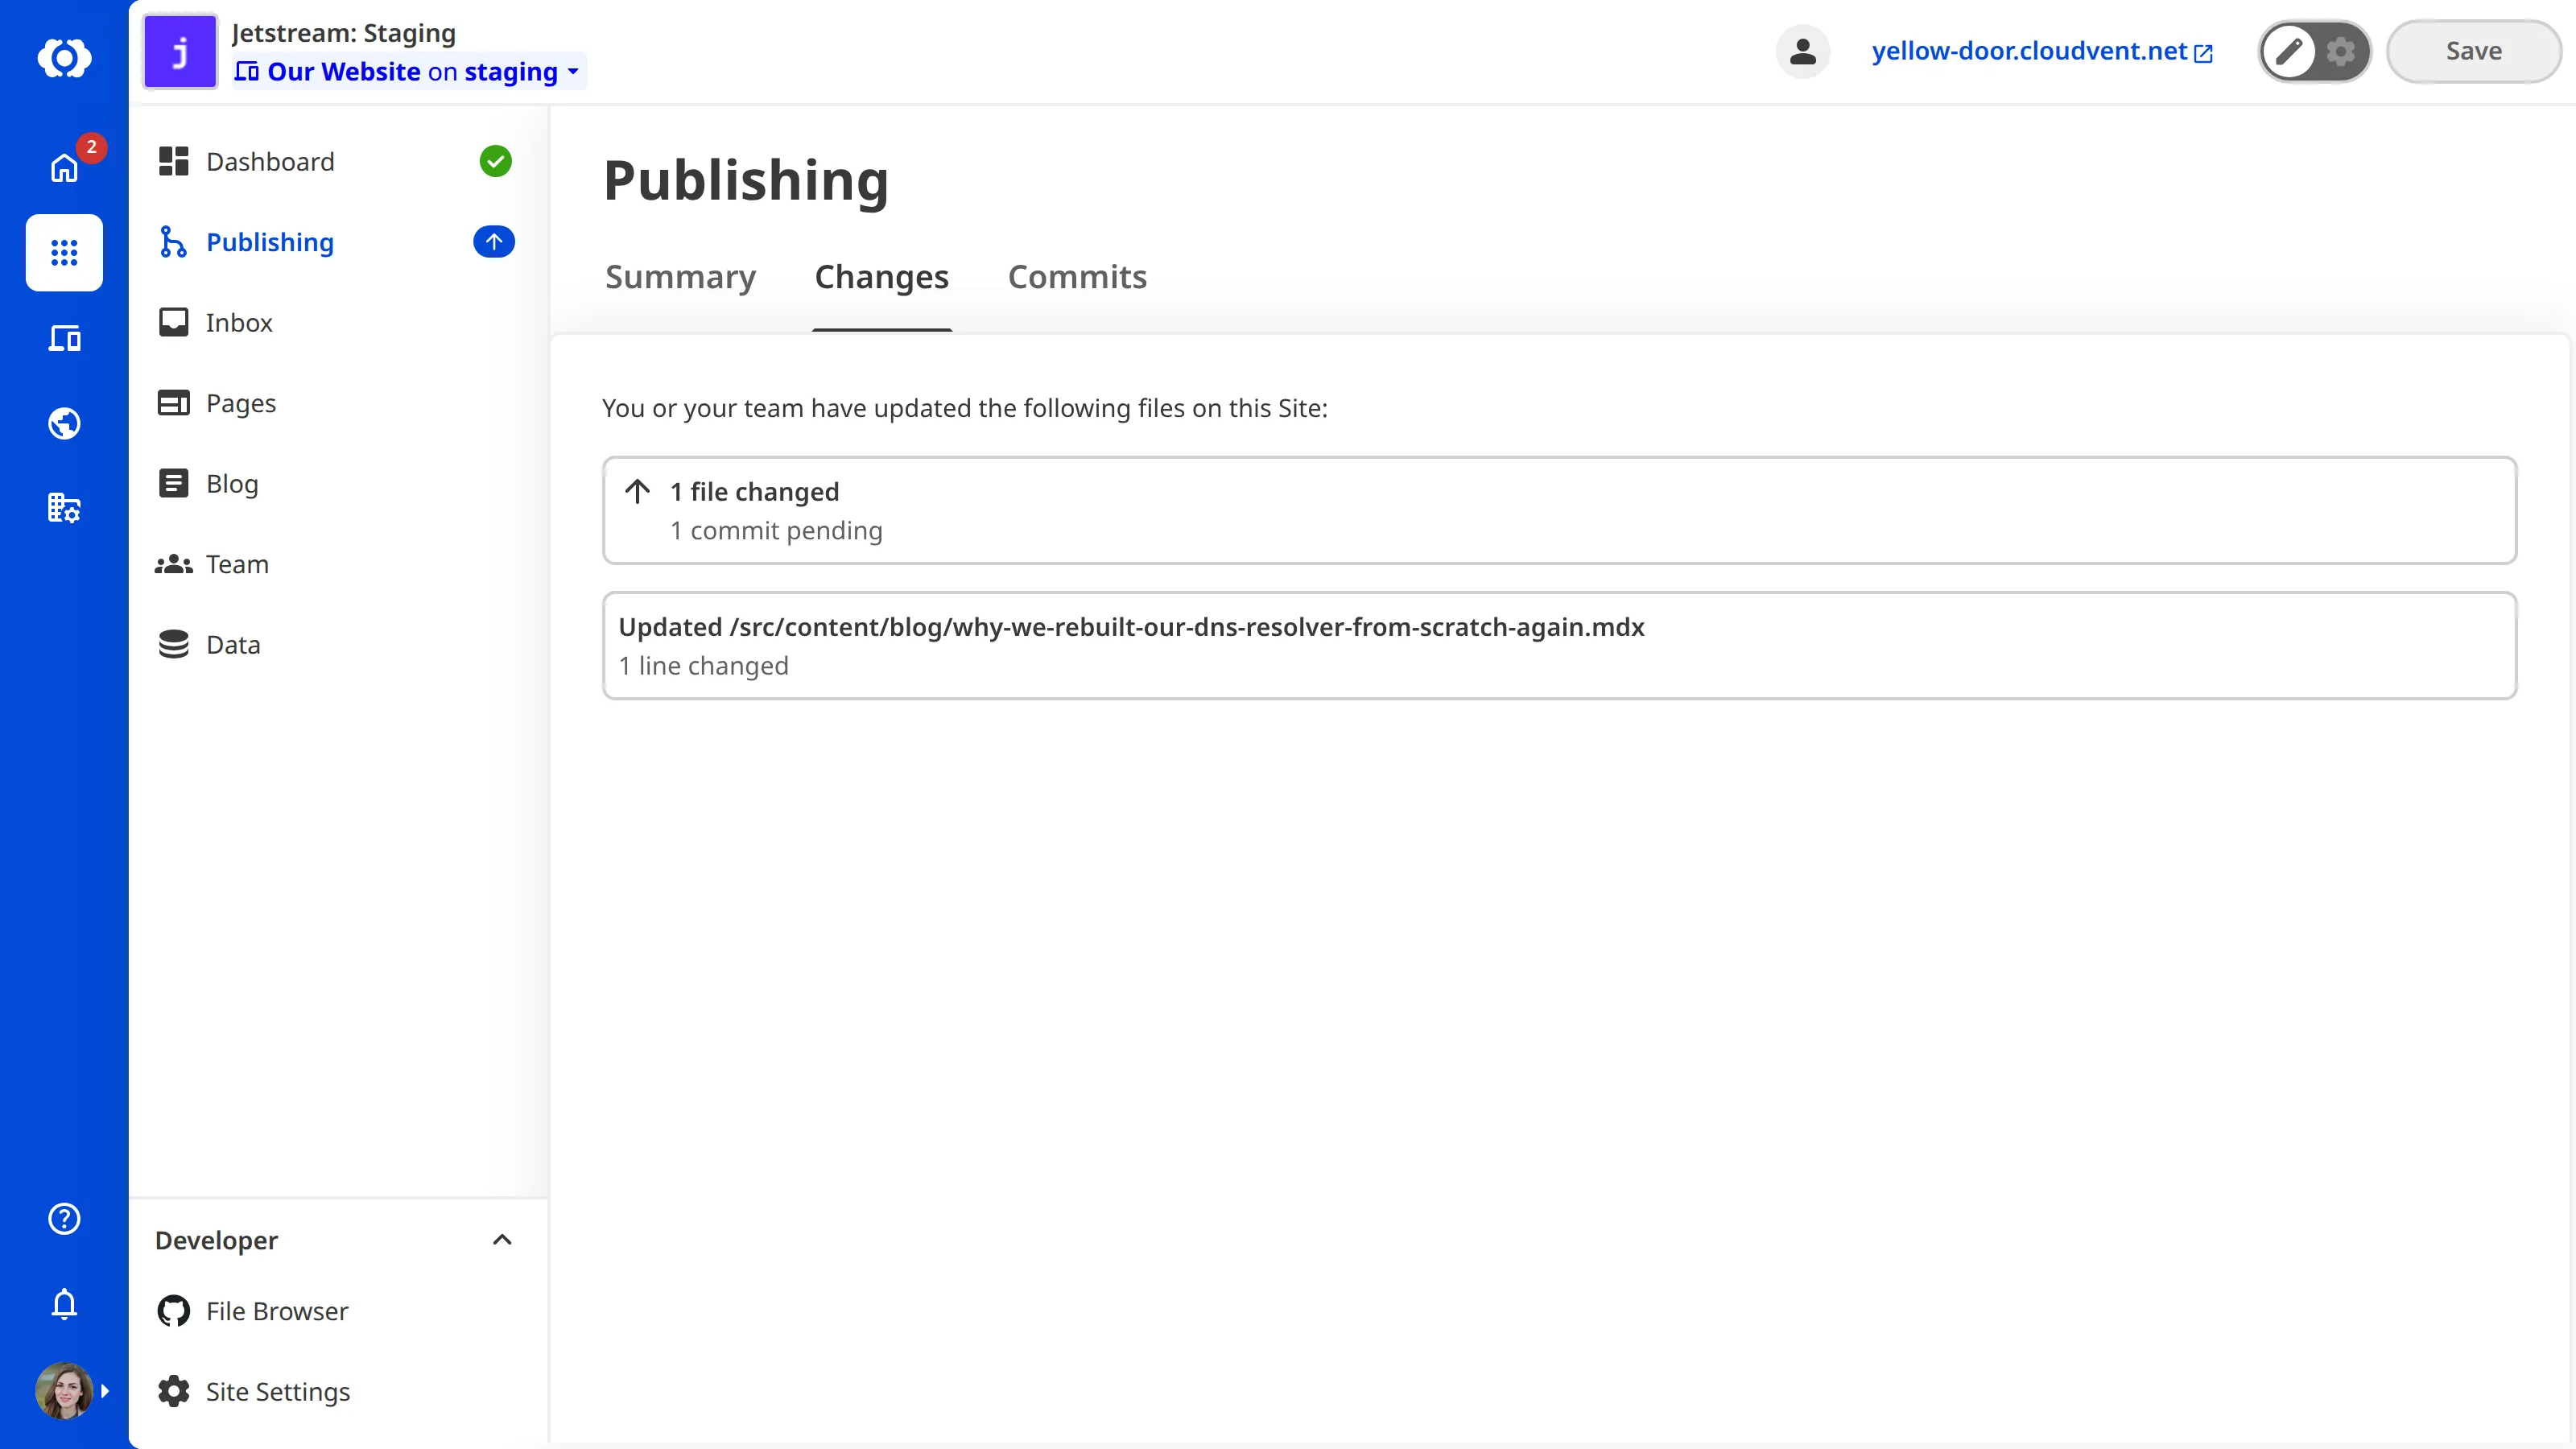Screen dimensions: 2576x1449
Task: Open the organization settings building icon
Action: (x=64, y=508)
